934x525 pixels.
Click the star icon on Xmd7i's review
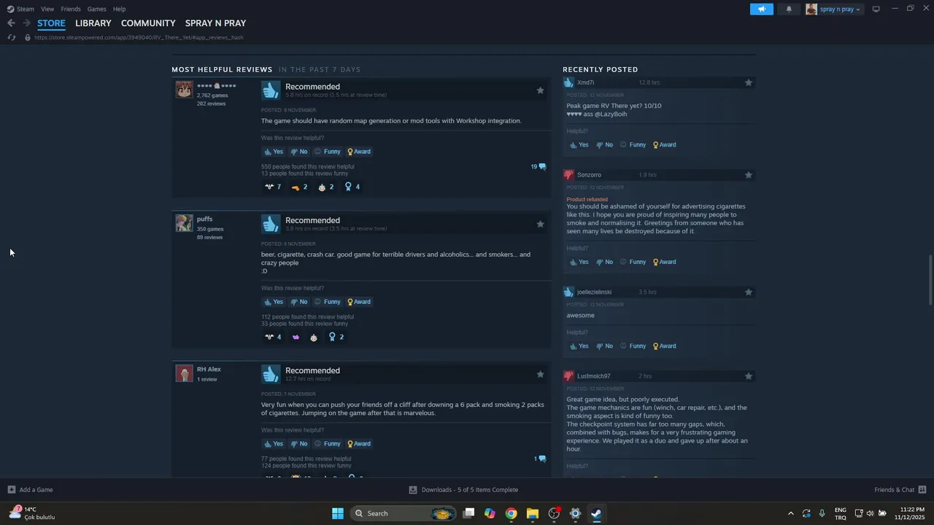point(748,82)
